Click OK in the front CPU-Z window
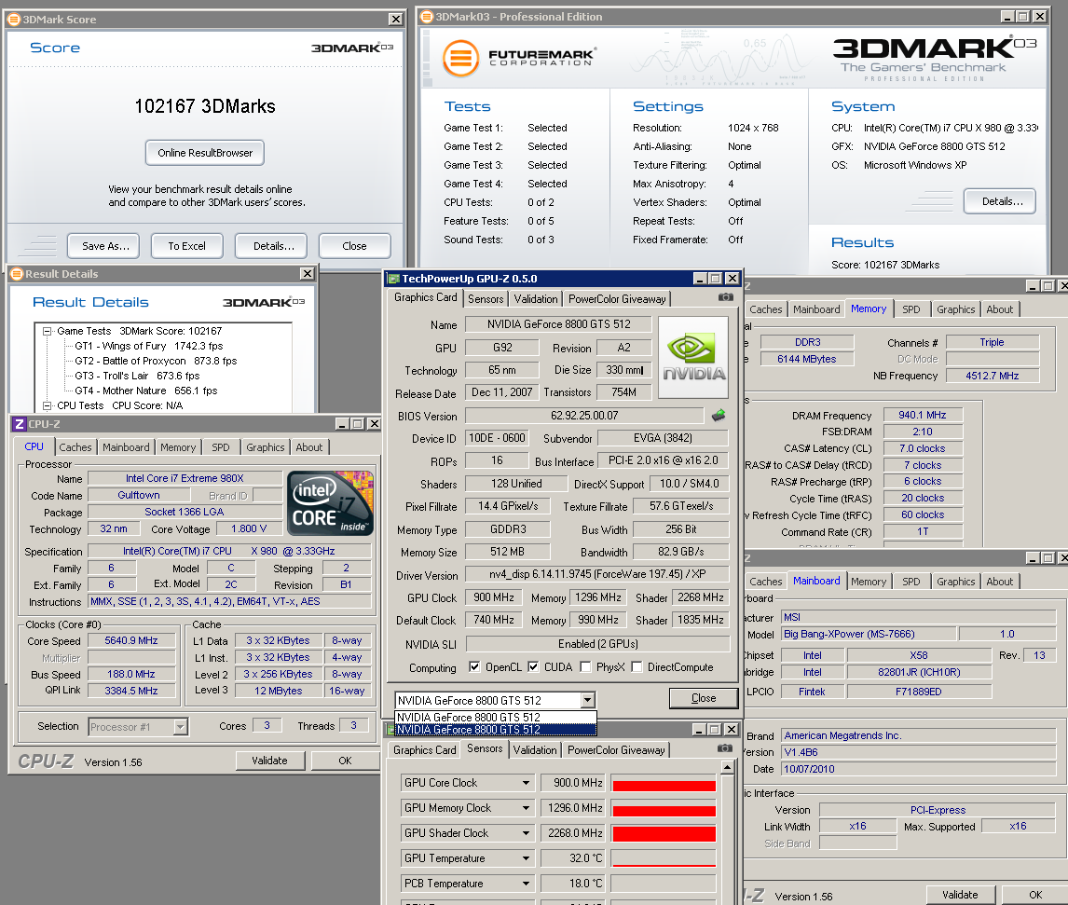 346,761
